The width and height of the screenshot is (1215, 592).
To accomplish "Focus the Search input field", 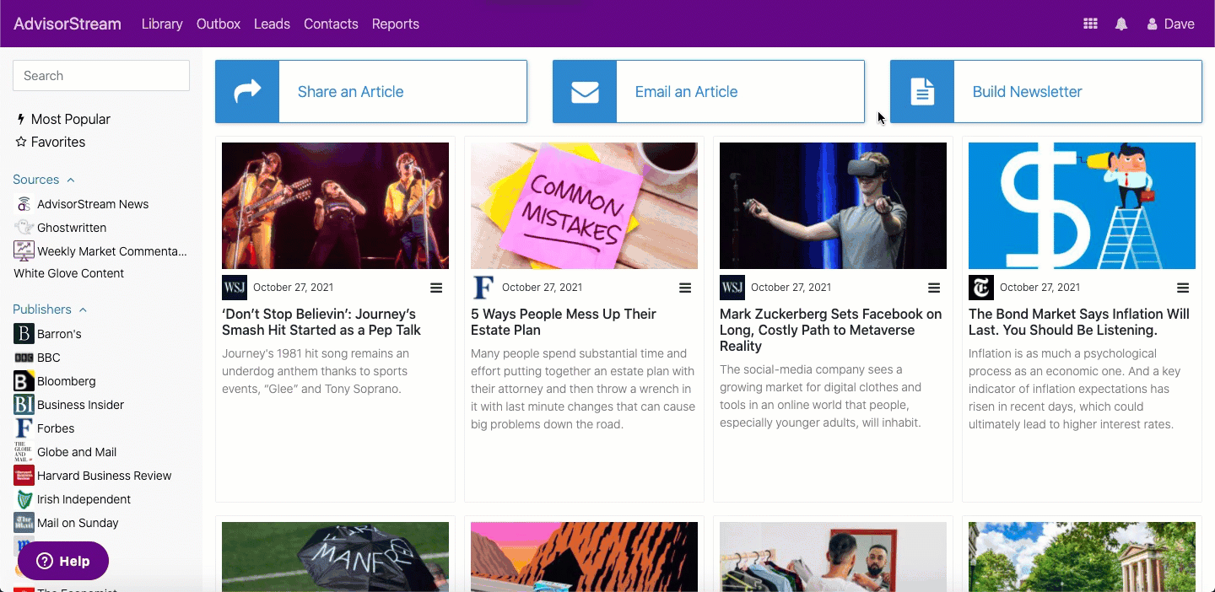I will point(101,76).
